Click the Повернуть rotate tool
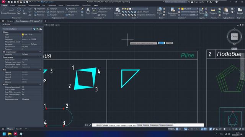This screenshot has width=245, height=137. coord(52,9)
